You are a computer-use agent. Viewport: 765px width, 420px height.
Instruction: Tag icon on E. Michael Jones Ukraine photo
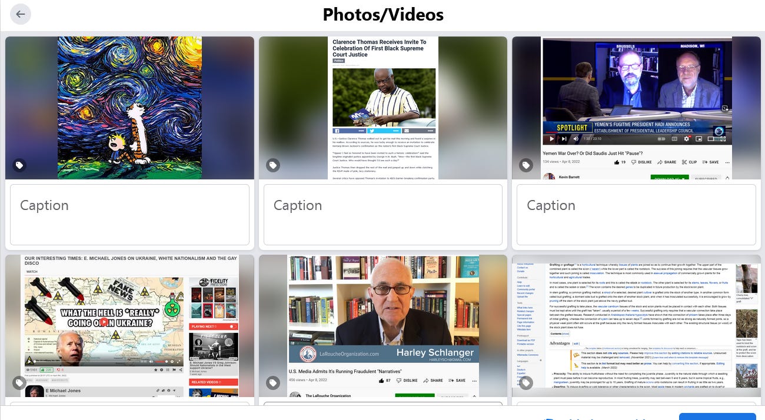pos(19,383)
